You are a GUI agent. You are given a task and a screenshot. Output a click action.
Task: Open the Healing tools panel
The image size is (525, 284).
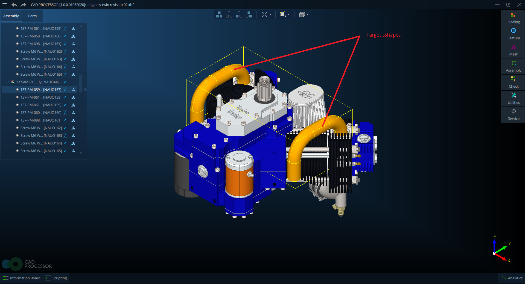[514, 18]
